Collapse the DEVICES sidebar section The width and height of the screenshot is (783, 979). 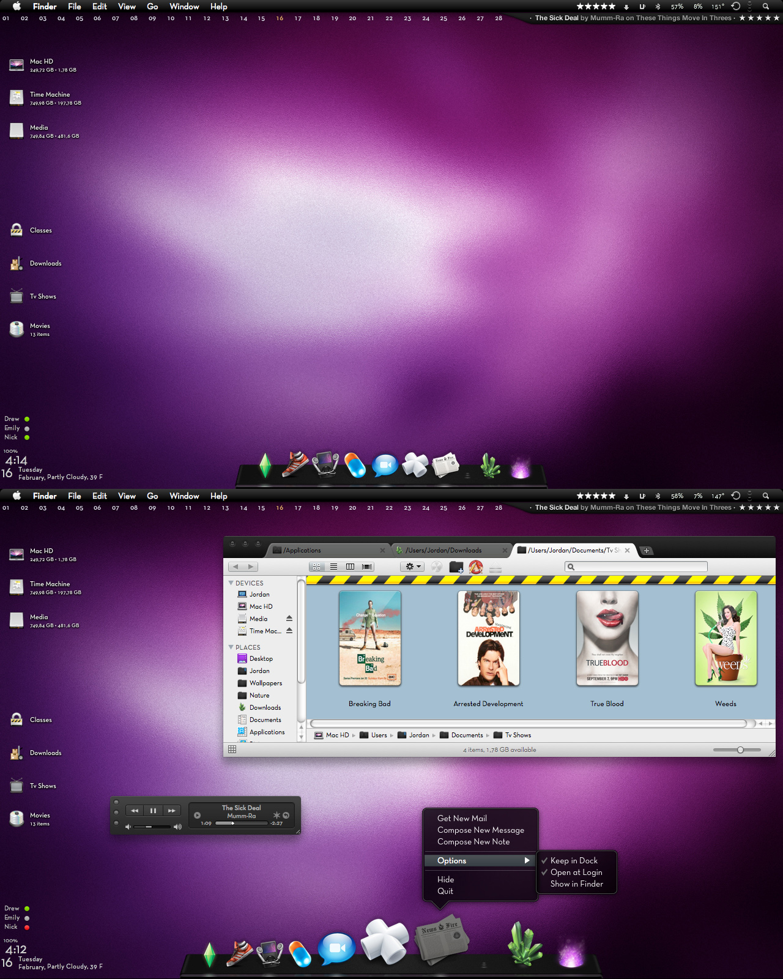(231, 583)
